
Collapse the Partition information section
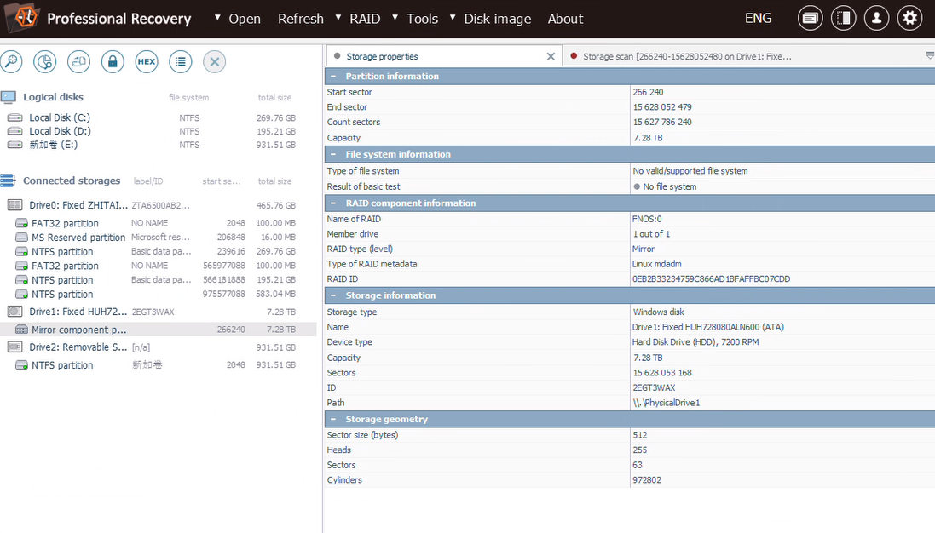click(333, 77)
